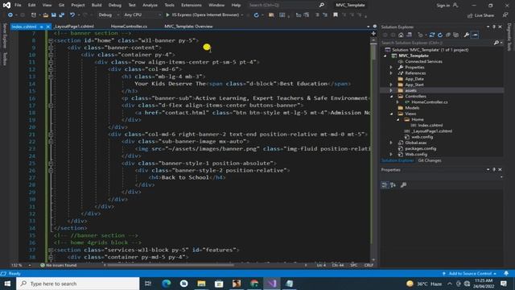Open notifications bell in status bar
Screen dimensions: 515x290
506,274
